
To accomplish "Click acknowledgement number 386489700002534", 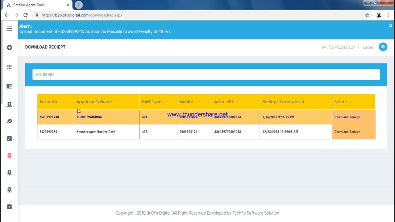I will [x=227, y=117].
